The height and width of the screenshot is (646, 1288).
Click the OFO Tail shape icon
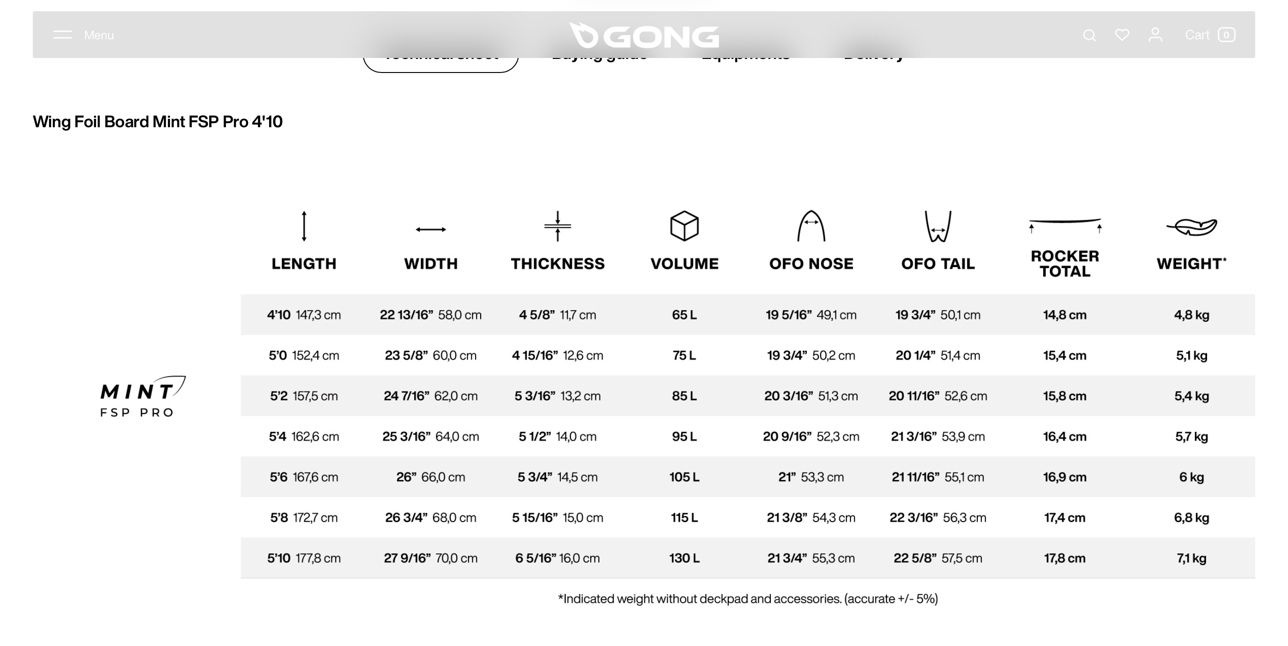pyautogui.click(x=938, y=226)
